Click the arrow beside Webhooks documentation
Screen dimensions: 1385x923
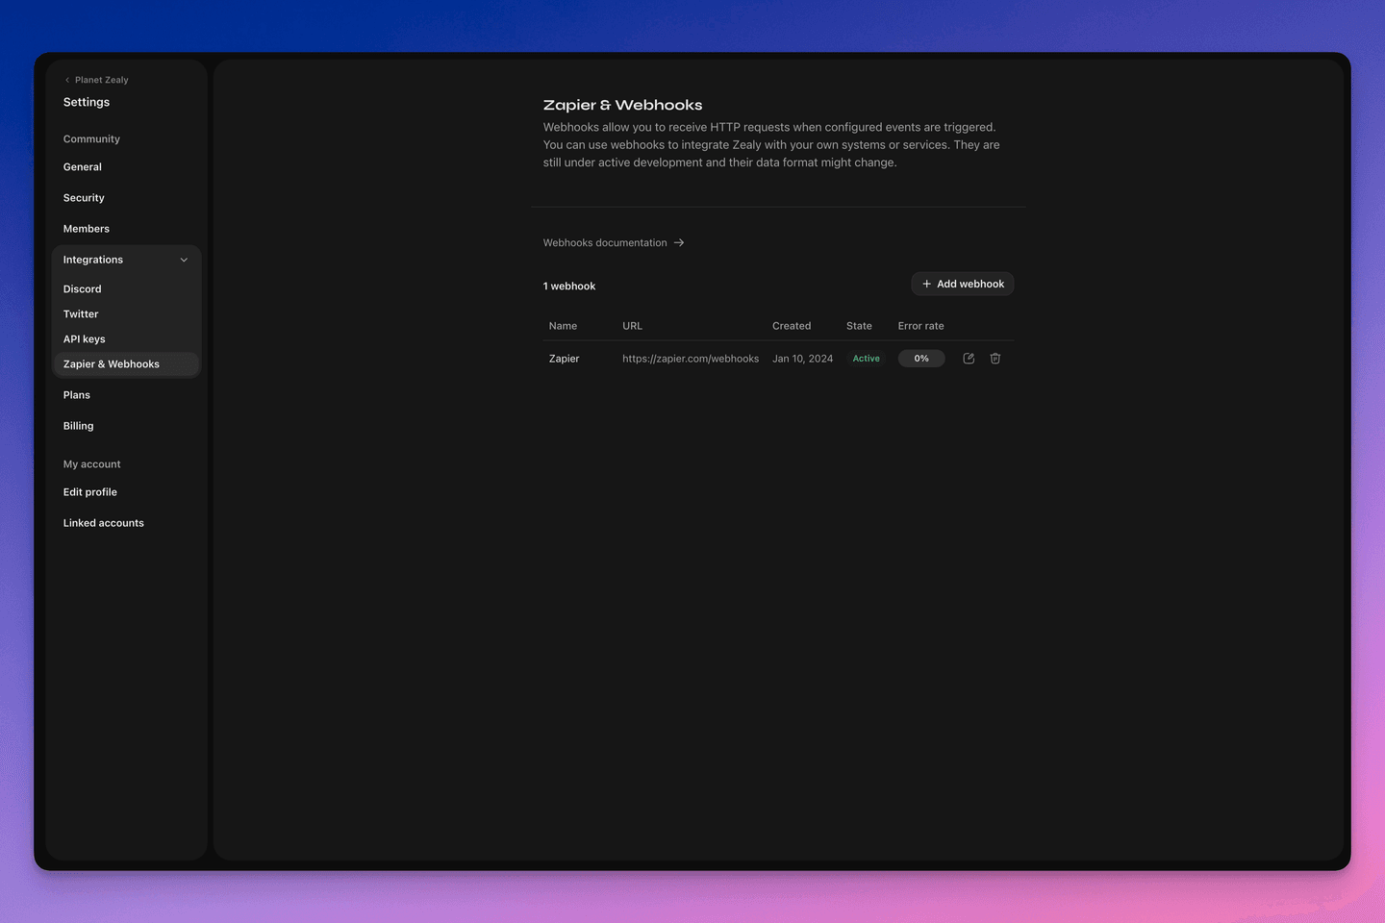679,243
